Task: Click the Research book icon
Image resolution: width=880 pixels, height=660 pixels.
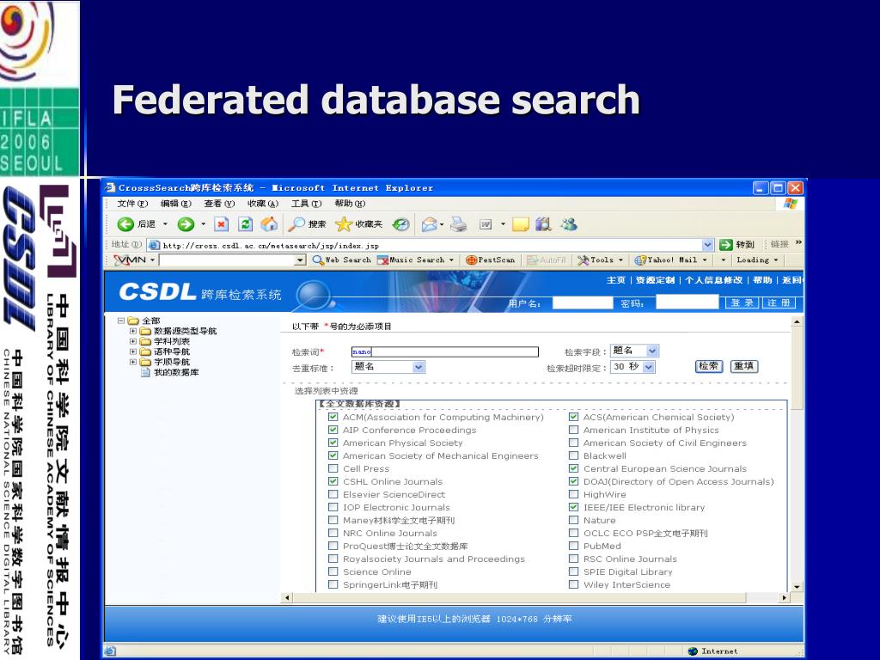Action: click(543, 224)
